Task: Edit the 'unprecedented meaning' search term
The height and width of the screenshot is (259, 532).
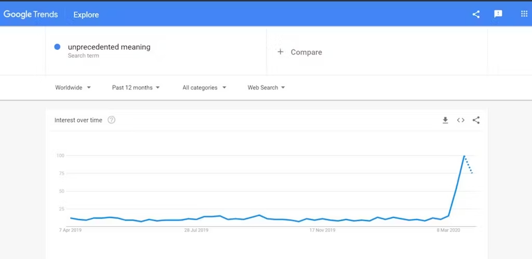Action: click(x=109, y=47)
